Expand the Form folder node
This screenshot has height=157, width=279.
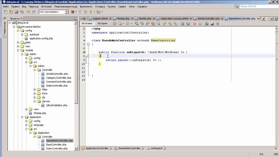pos(34,93)
